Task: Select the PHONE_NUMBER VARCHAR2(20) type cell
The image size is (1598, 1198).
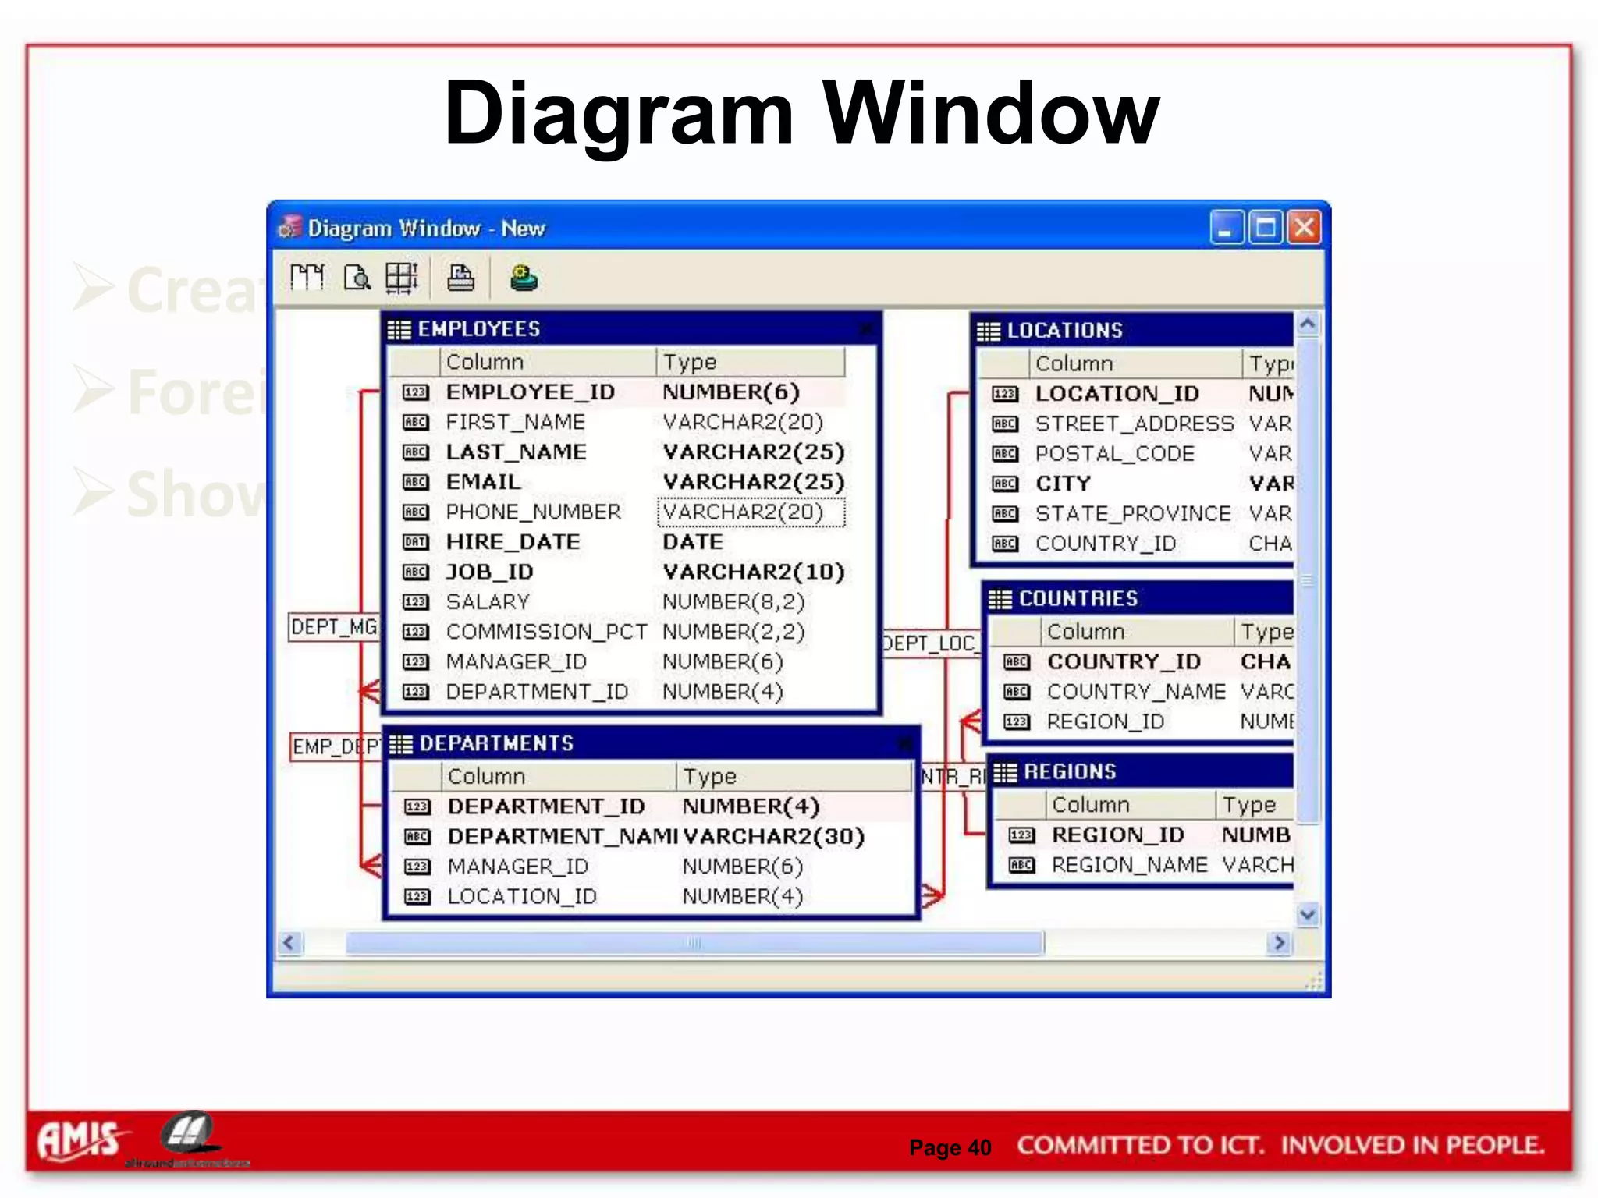Action: point(750,512)
